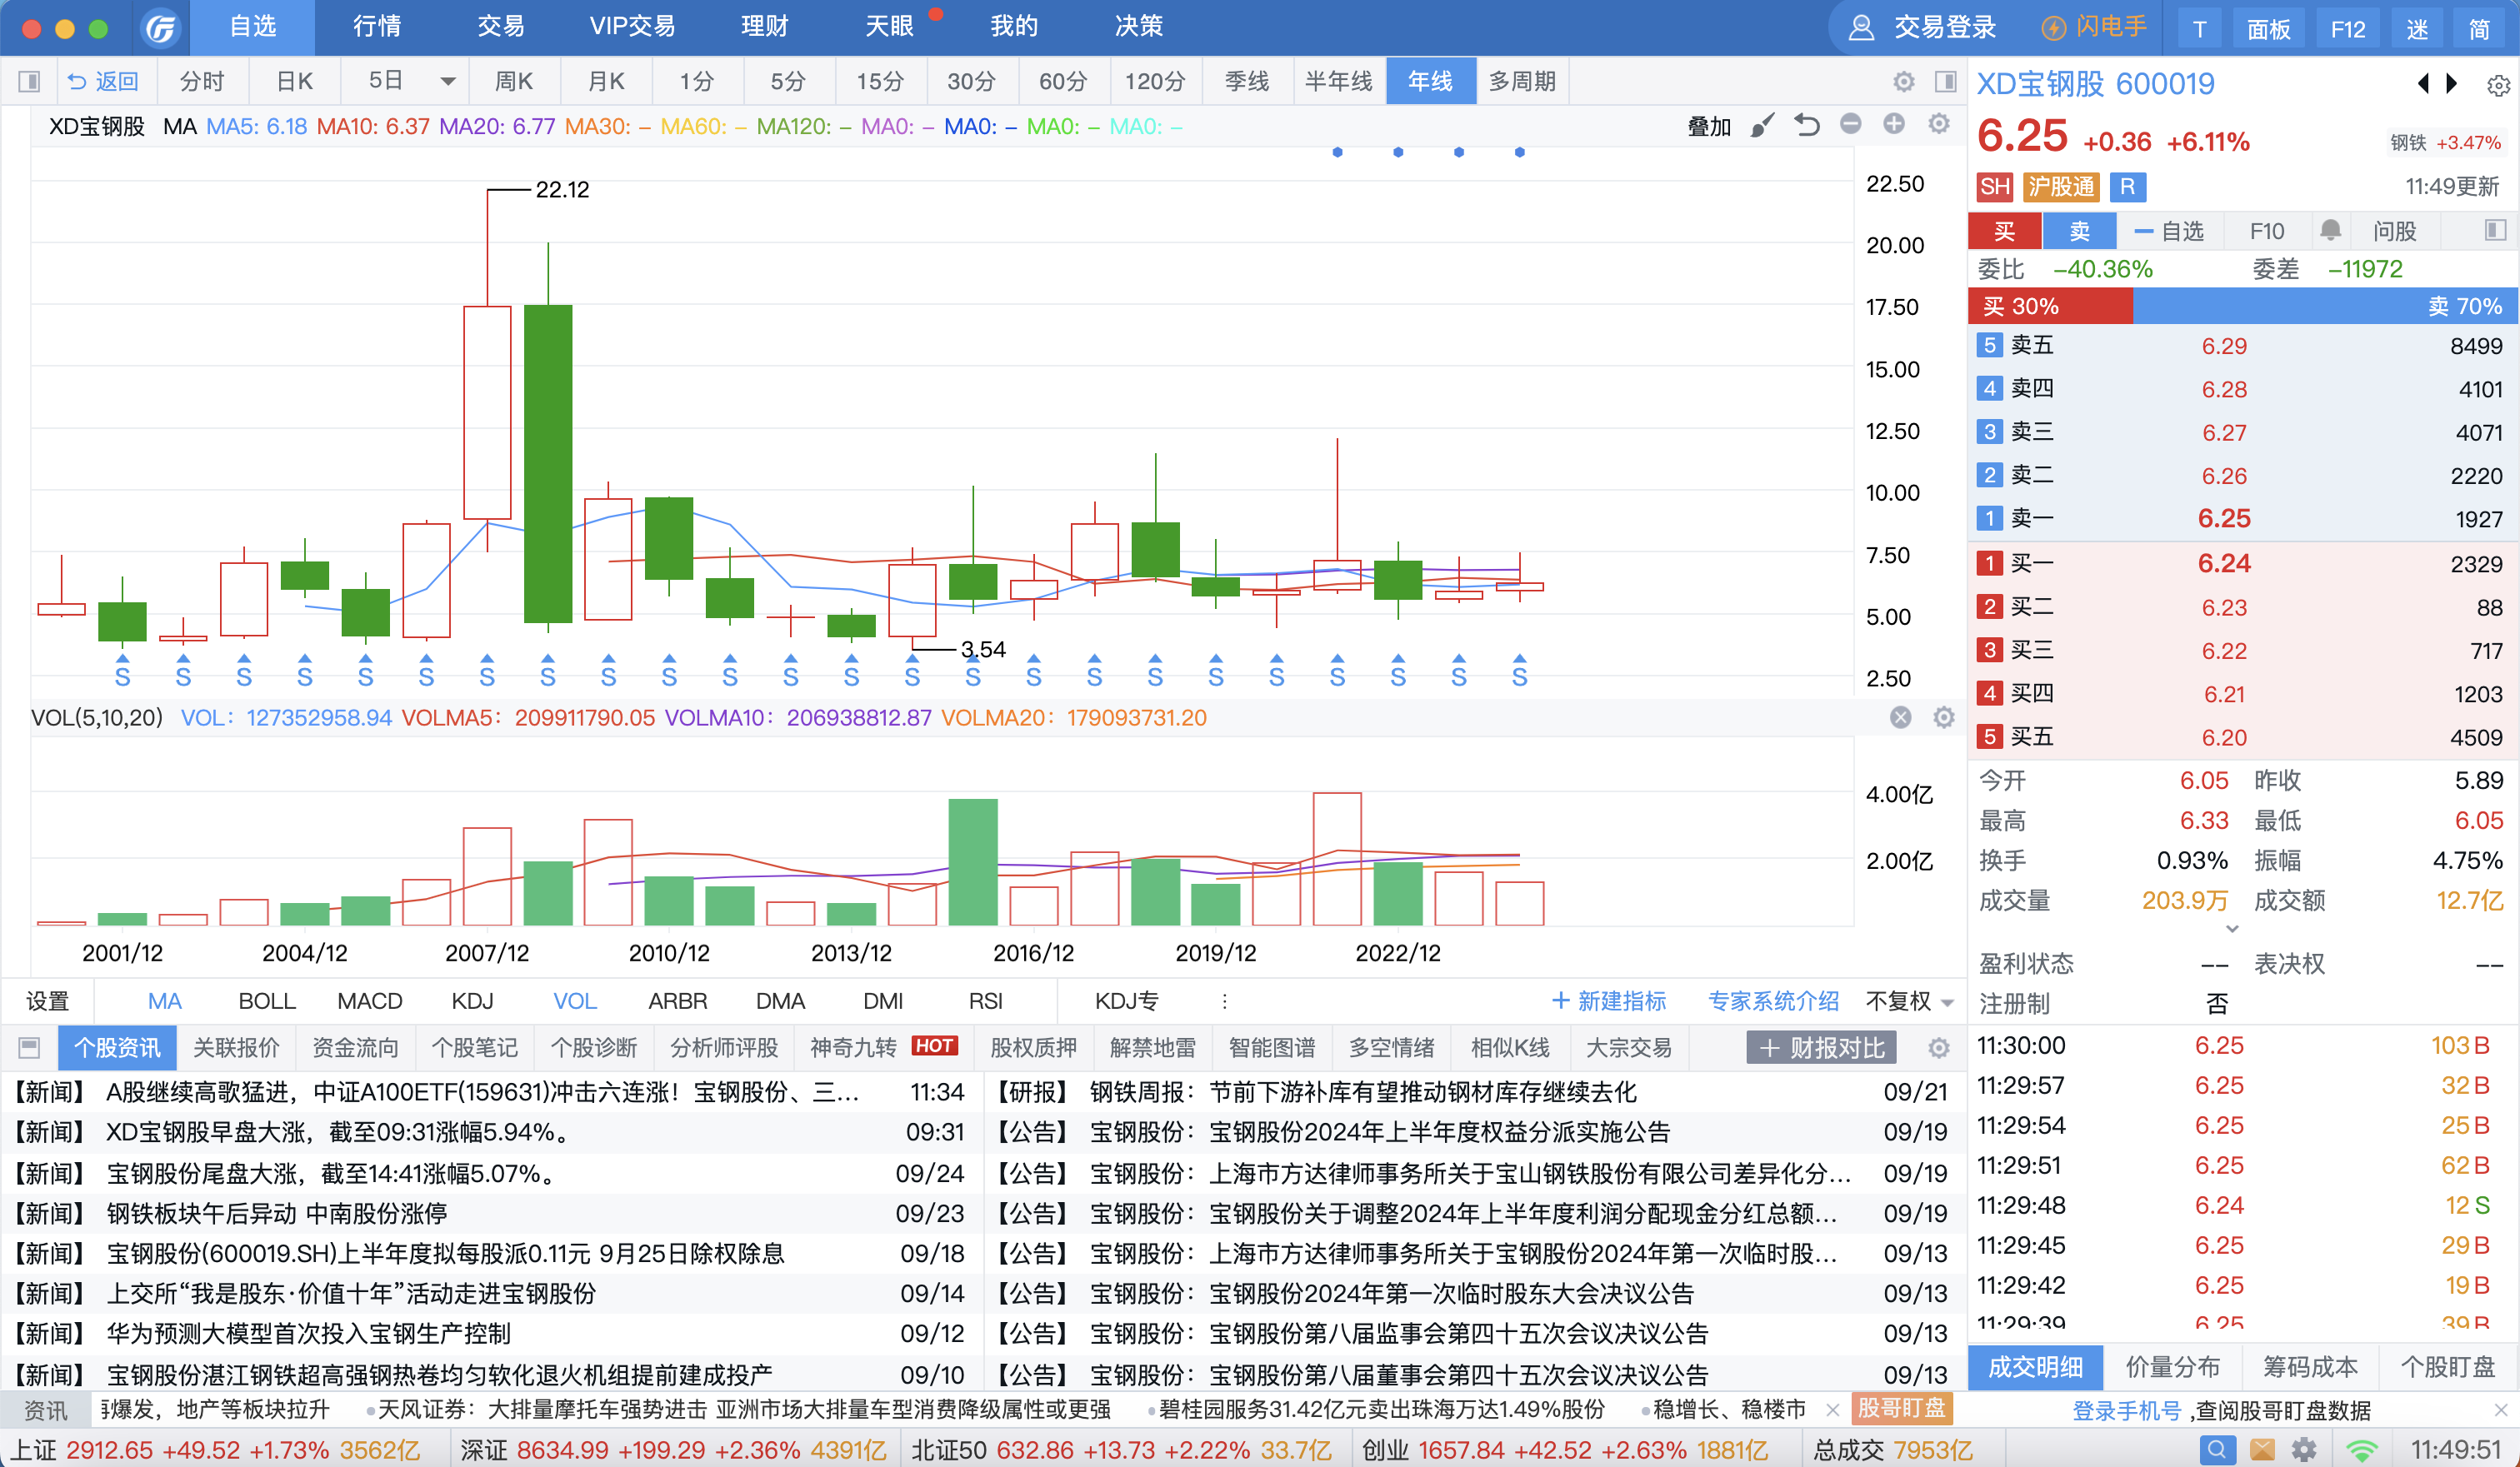
Task: Click the F12 quick trade button
Action: tap(2347, 29)
